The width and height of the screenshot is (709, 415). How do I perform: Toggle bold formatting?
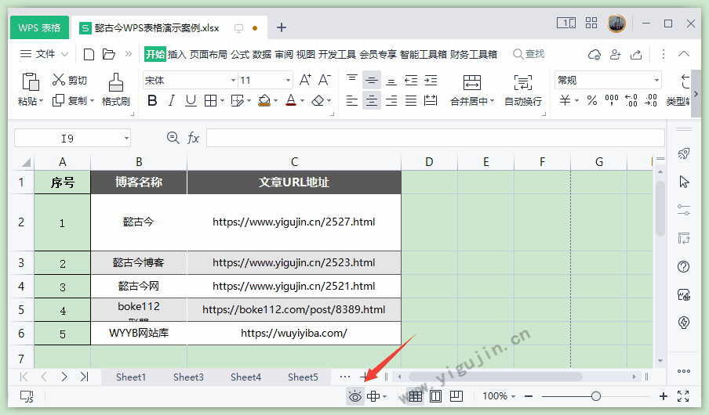pos(152,100)
